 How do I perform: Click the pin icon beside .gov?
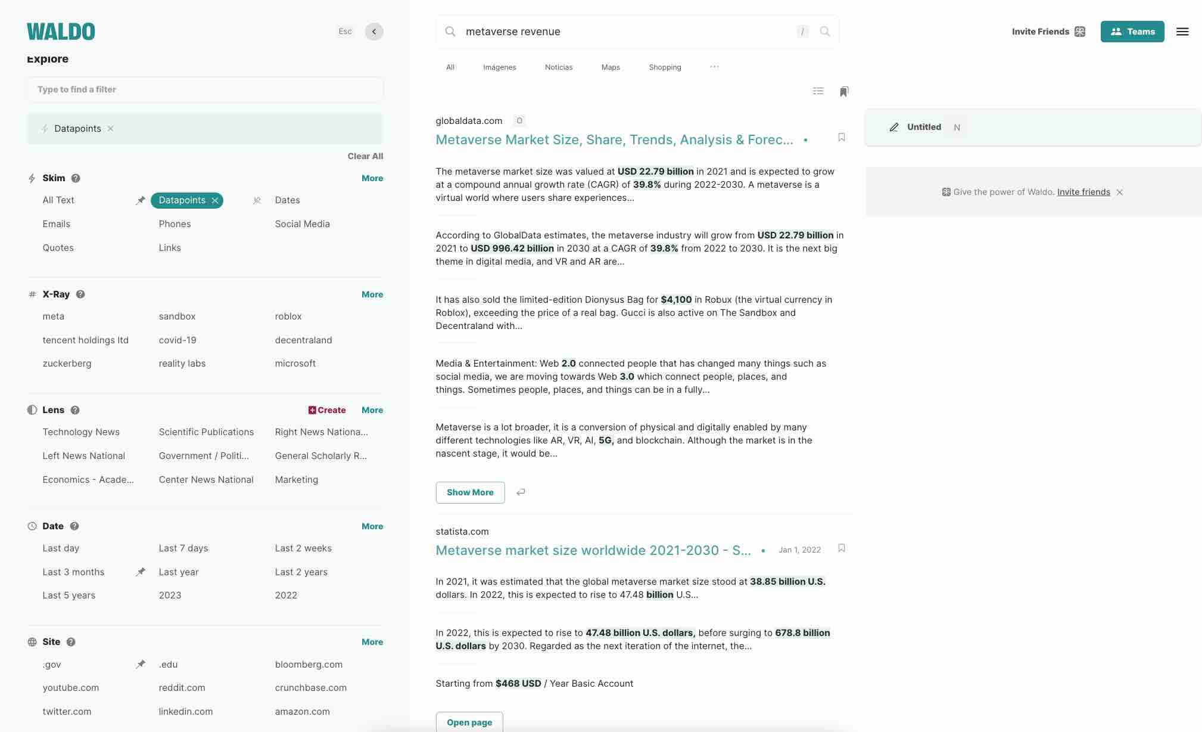140,665
